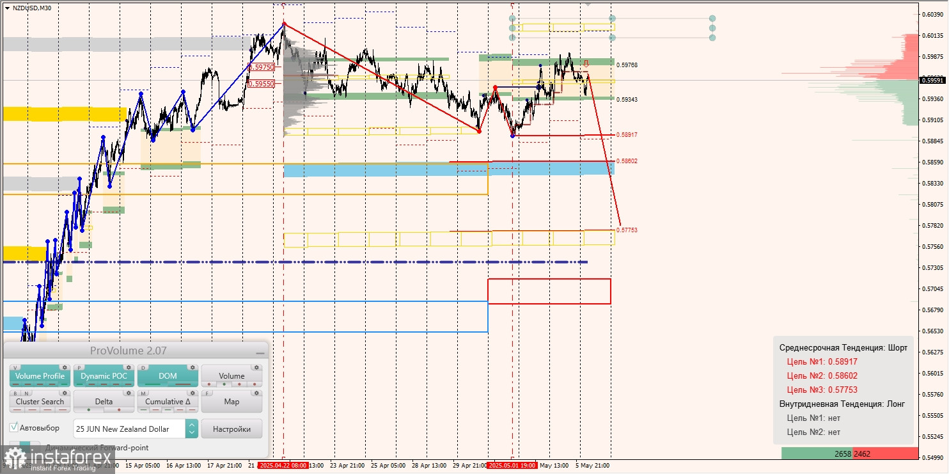
Task: Select the second Volume mode dot (green)
Action: tap(224, 384)
